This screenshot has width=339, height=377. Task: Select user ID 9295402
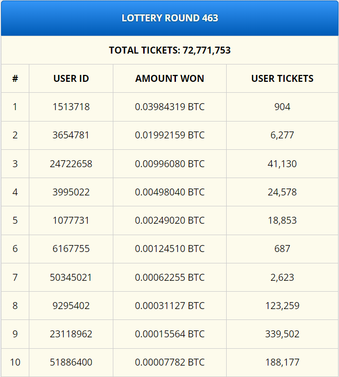click(71, 306)
